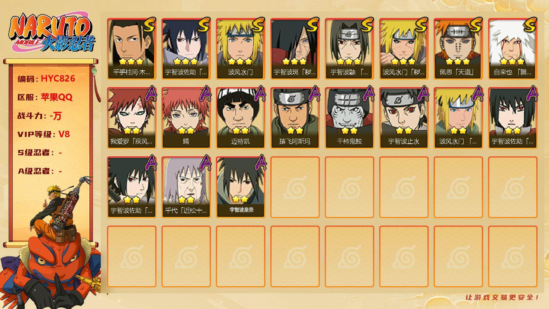Open the 千代 gray-haired ninja card
The height and width of the screenshot is (309, 549).
(x=186, y=187)
